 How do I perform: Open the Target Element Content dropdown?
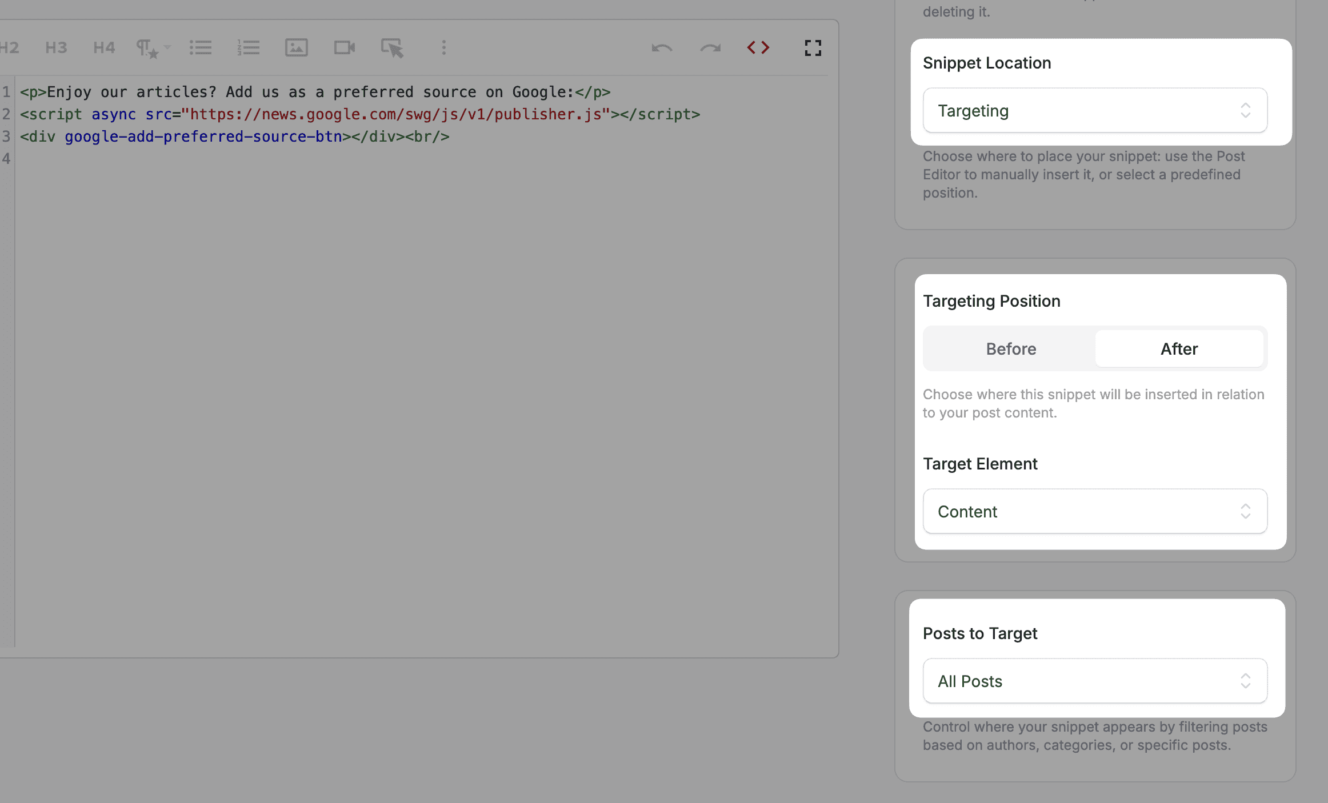point(1095,511)
